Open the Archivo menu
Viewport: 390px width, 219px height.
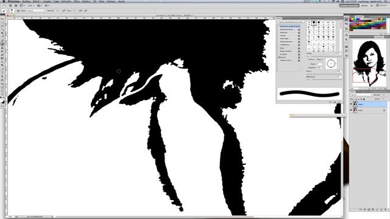click(26, 1)
